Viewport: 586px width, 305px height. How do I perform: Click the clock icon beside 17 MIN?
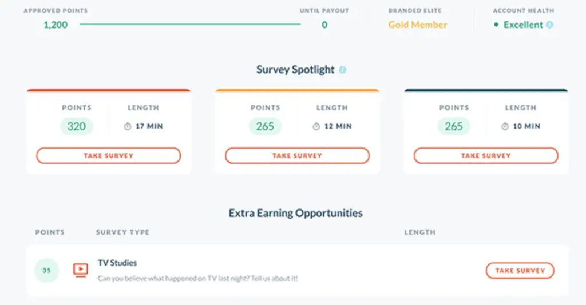coord(128,126)
